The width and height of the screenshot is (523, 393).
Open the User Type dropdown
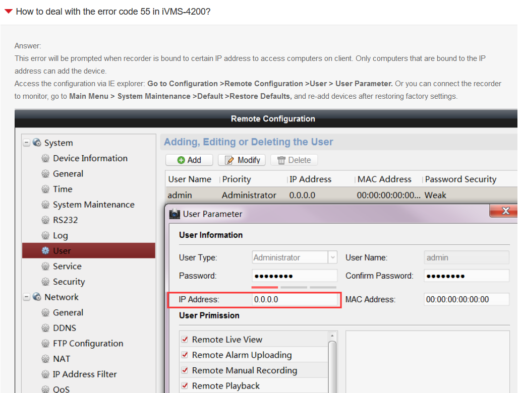tap(332, 257)
